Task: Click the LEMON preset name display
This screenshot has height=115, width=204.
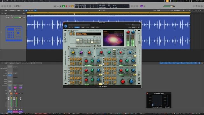Action: click(x=88, y=34)
